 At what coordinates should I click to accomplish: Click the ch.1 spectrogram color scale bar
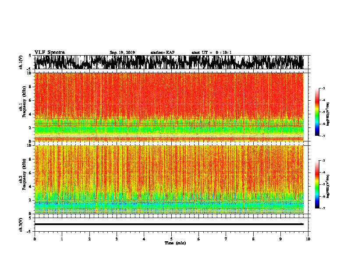click(x=317, y=112)
